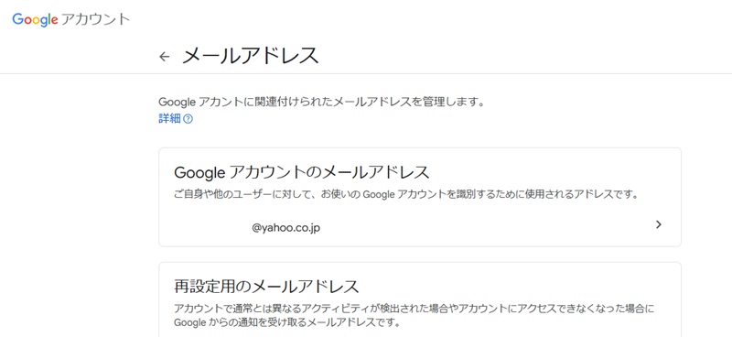Click the hidden username area before @yahoo.co.jp
This screenshot has width=732, height=337.
tap(212, 229)
